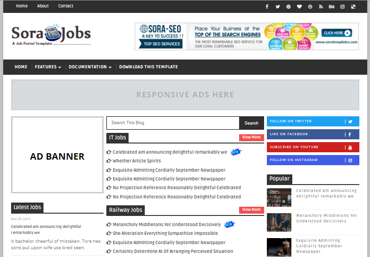Open thumbnail for Celebrated am announcing popular post
Image resolution: width=370 pixels, height=257 pixels.
[279, 197]
